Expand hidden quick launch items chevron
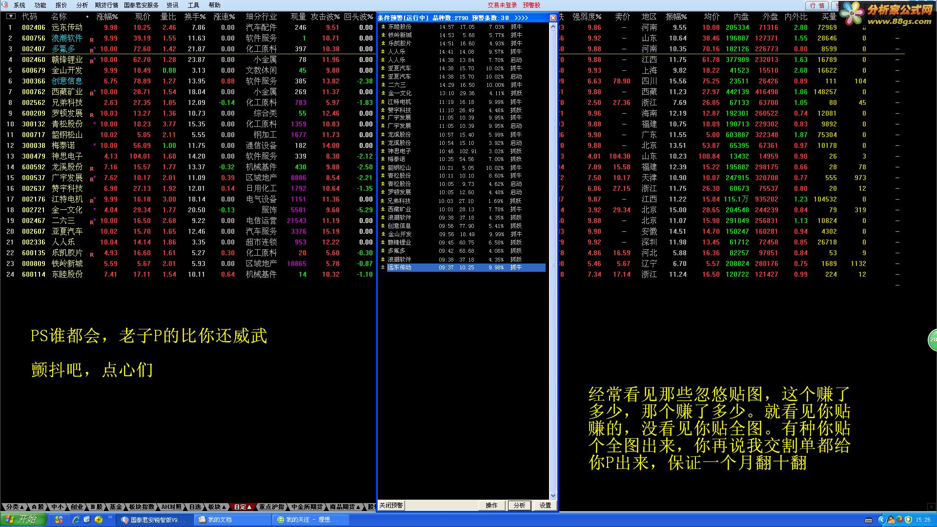Image resolution: width=937 pixels, height=527 pixels. click(x=110, y=518)
